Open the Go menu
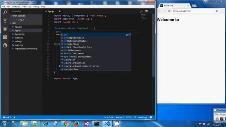The image size is (226, 127). 30,7
